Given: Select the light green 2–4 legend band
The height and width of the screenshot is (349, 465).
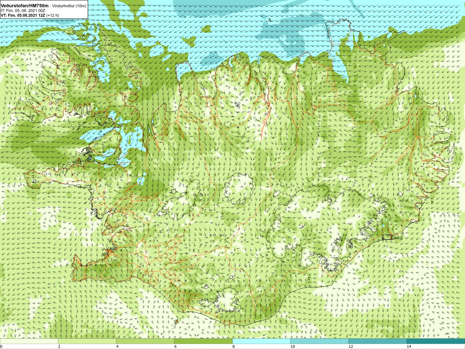Looking at the screenshot, I should pyautogui.click(x=87, y=341).
